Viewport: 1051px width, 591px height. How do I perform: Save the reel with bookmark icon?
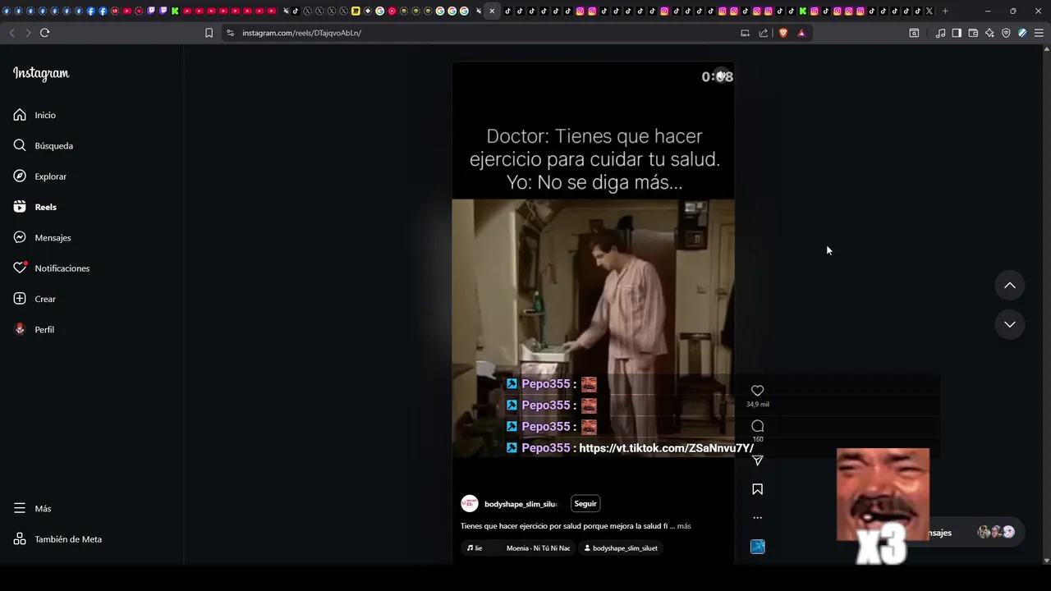point(758,489)
